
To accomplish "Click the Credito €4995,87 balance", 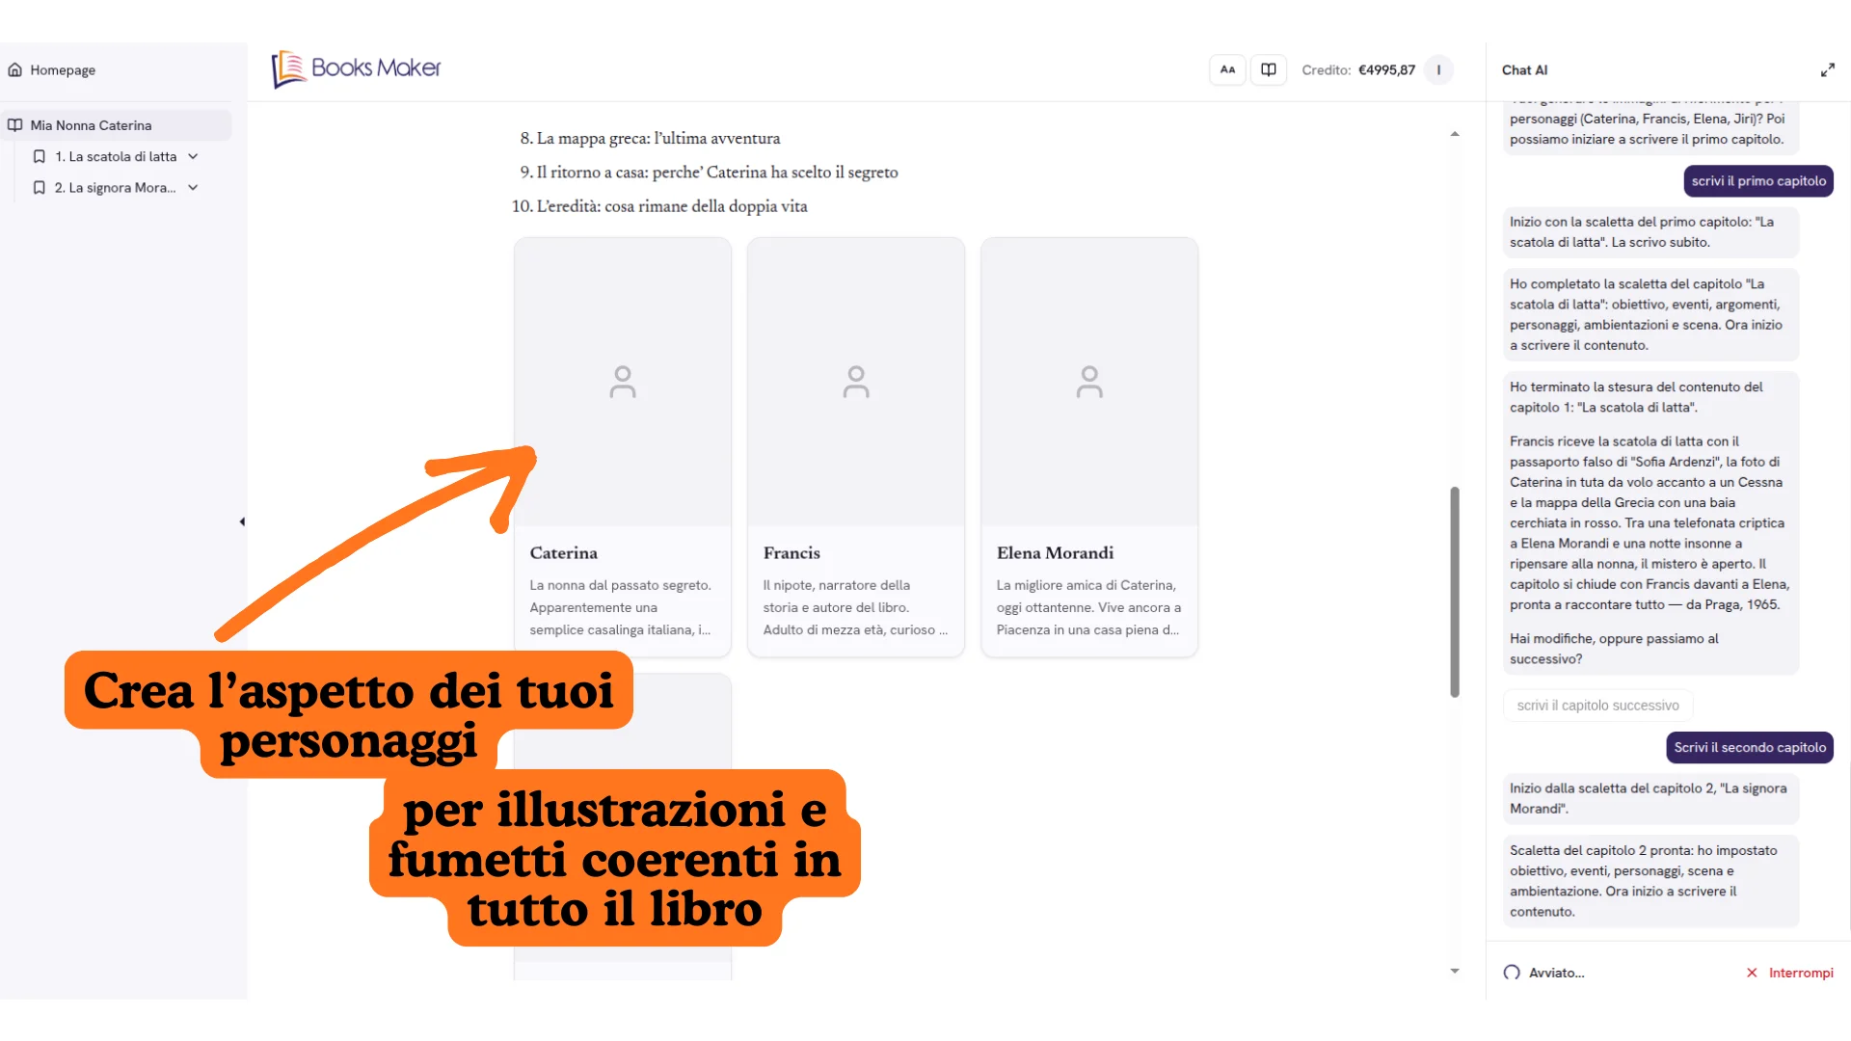I will [x=1358, y=69].
